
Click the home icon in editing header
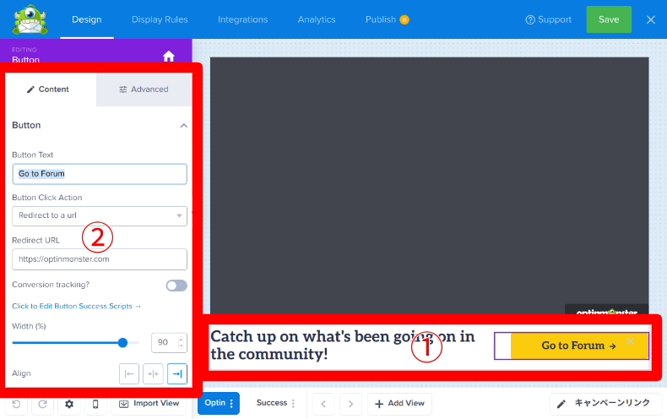click(x=169, y=56)
